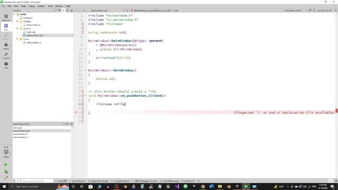Image resolution: width=338 pixels, height=190 pixels.
Task: Open the File menu
Action: click(3, 6)
